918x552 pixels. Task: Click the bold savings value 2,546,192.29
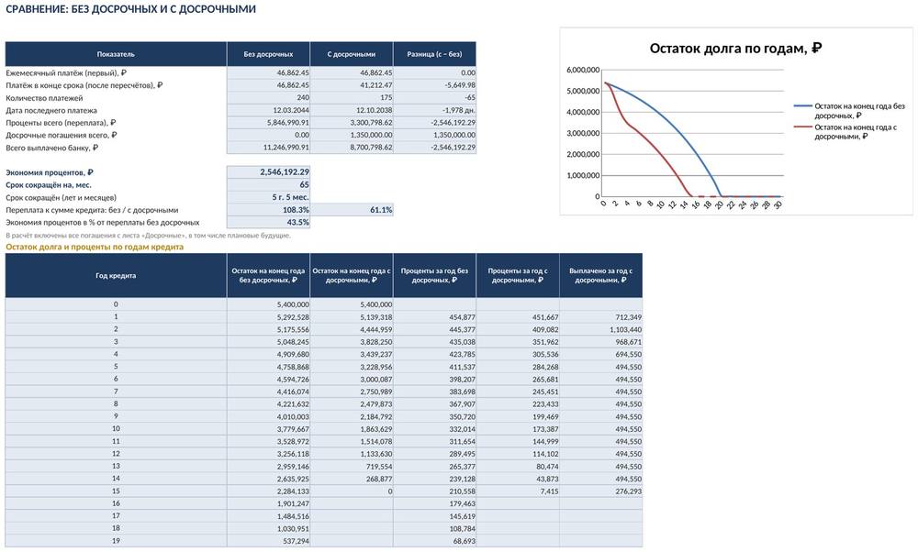[268, 171]
